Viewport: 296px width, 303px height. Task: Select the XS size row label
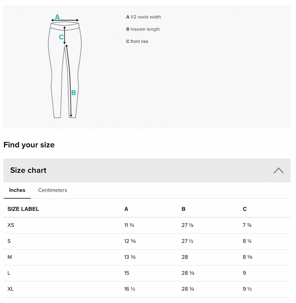point(11,225)
